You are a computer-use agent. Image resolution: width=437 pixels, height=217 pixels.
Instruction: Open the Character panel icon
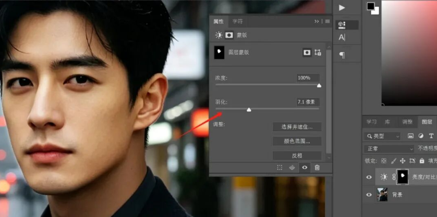coord(342,37)
